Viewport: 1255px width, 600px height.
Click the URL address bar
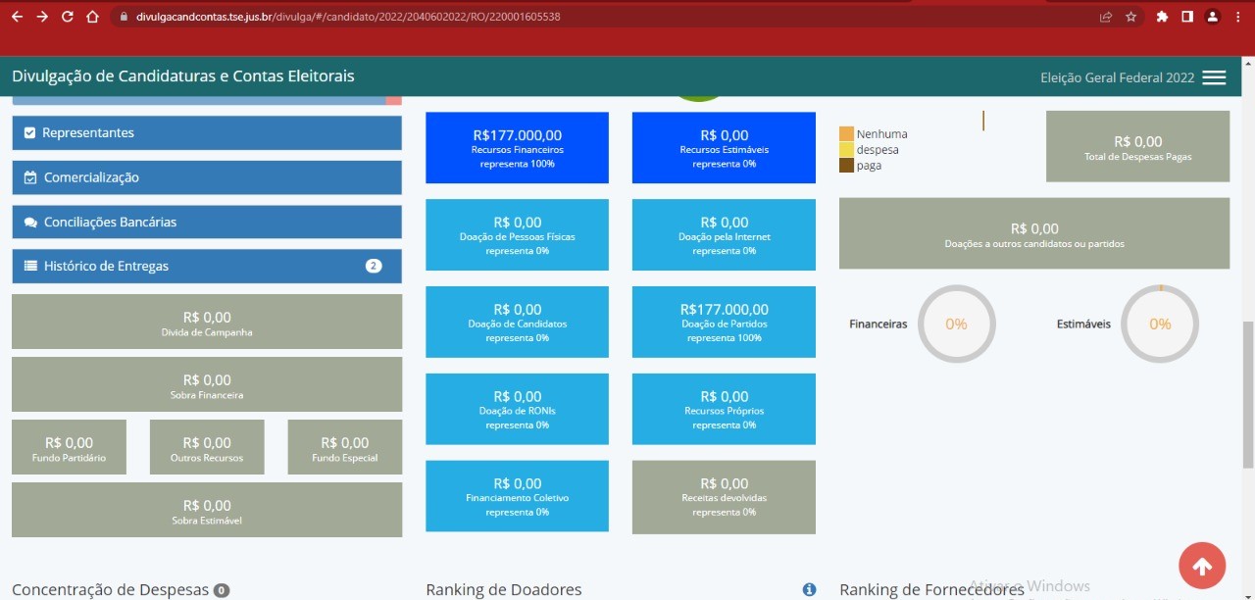pyautogui.click(x=588, y=17)
